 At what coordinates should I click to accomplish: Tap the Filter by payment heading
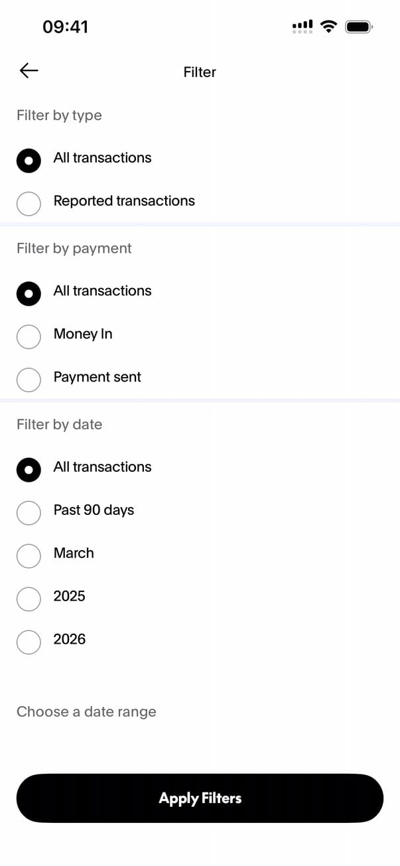74,248
